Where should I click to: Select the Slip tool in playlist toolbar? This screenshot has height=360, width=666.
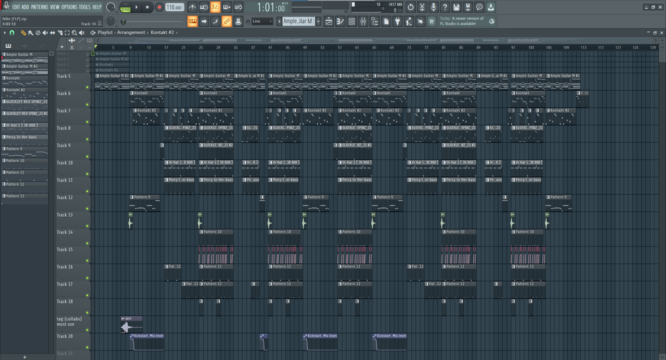point(52,32)
